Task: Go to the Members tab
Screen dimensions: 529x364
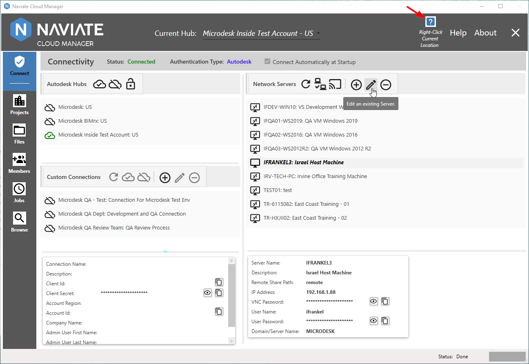Action: click(x=20, y=163)
